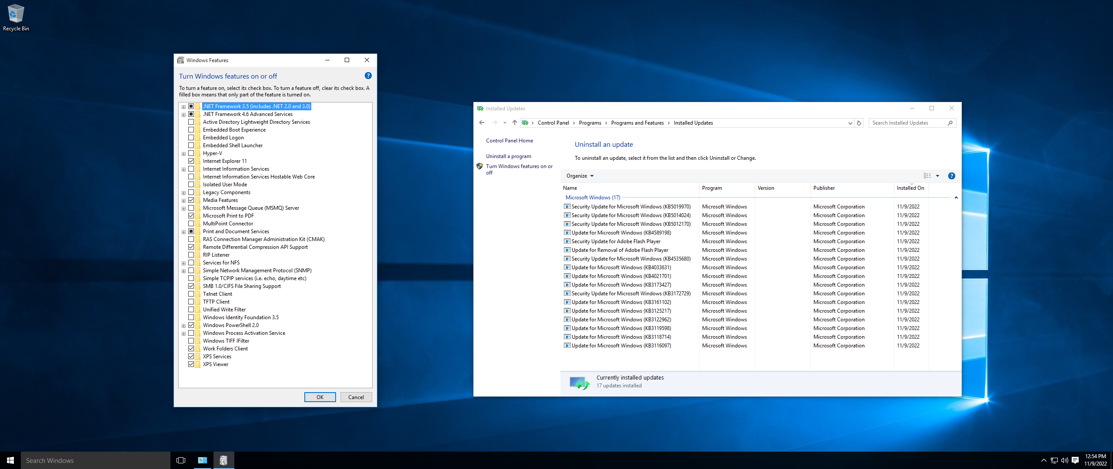Click the Microsoft Windows (17) group header
This screenshot has height=469, width=1113.
click(593, 198)
